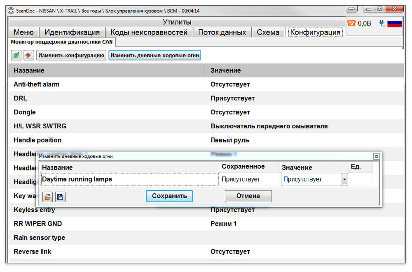Click the orange telephone voltage icon

[351, 23]
